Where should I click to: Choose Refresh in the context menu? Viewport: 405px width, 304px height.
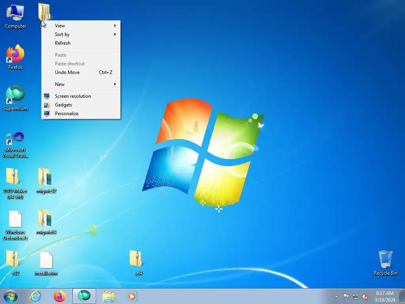(81, 43)
